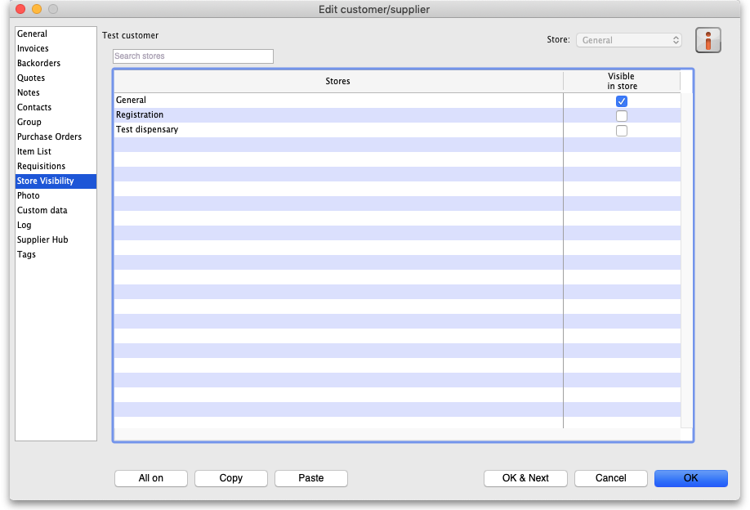Uncheck Visible in store for General
750x510 pixels.
(x=622, y=101)
